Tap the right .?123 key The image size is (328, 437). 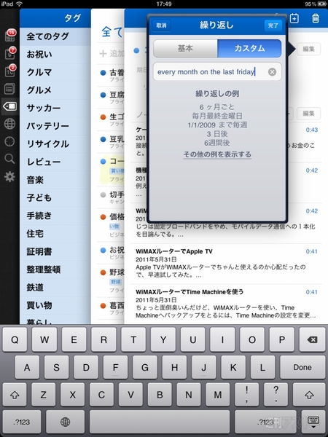coord(265,422)
